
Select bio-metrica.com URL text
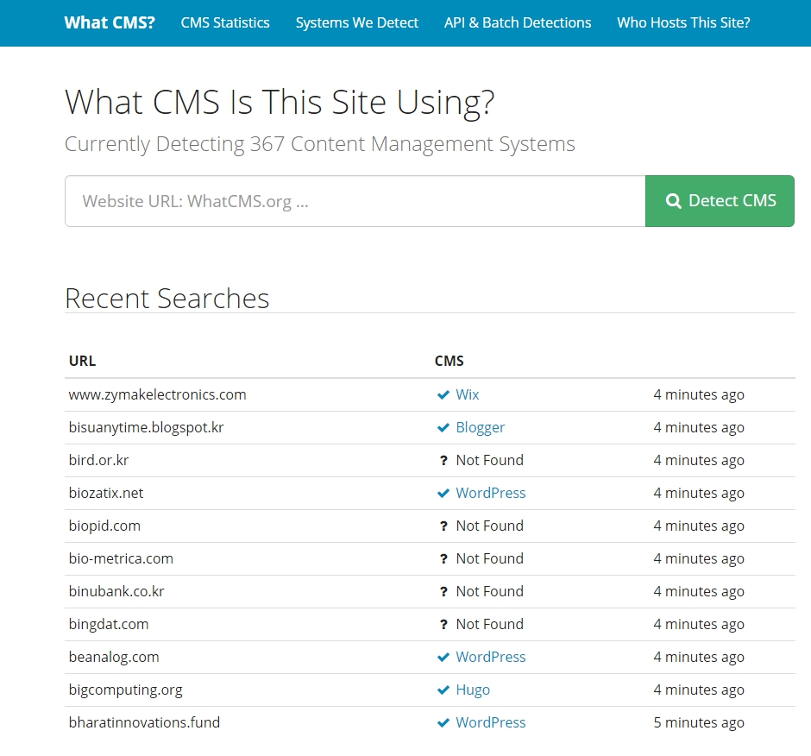point(121,558)
